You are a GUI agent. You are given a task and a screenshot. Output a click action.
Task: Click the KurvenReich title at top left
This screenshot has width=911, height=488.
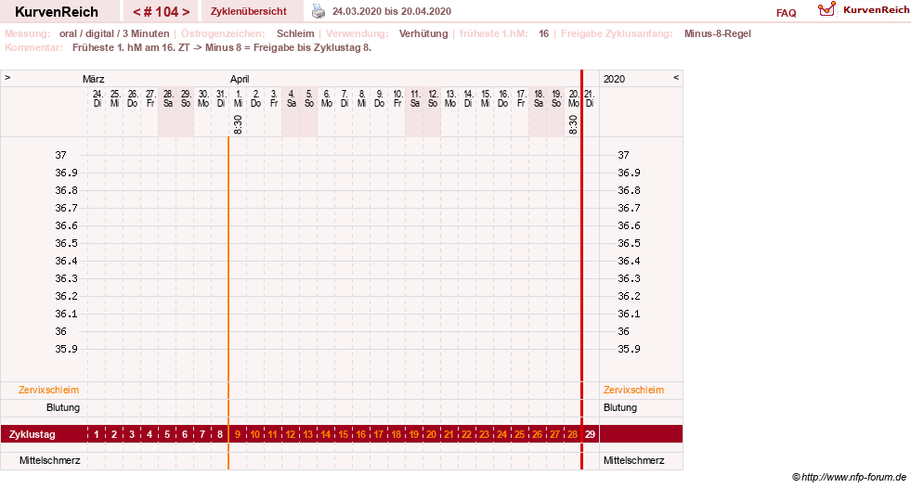point(57,12)
